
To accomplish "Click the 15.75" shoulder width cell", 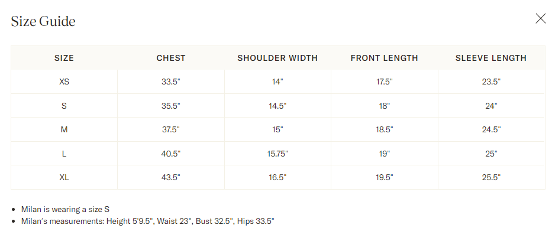I will click(x=277, y=154).
